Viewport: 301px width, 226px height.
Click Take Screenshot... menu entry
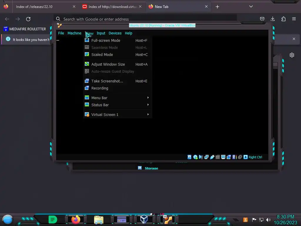(118, 81)
